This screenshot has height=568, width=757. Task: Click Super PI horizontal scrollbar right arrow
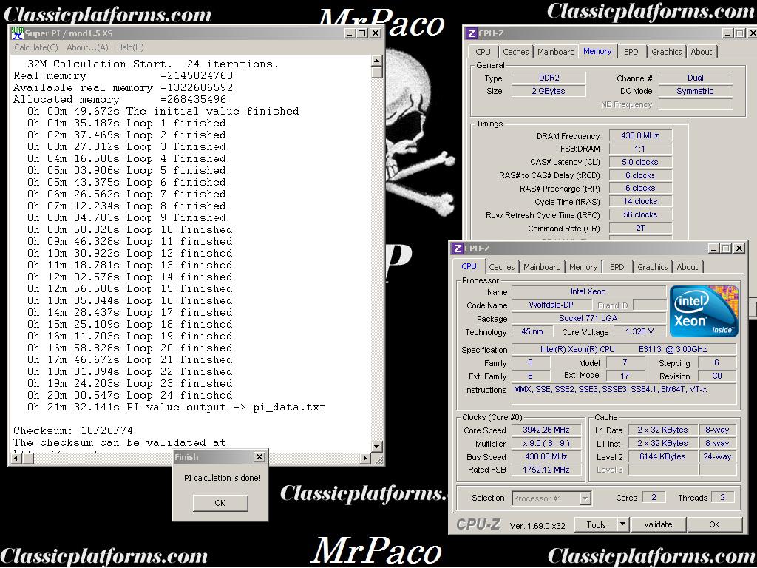(365, 458)
